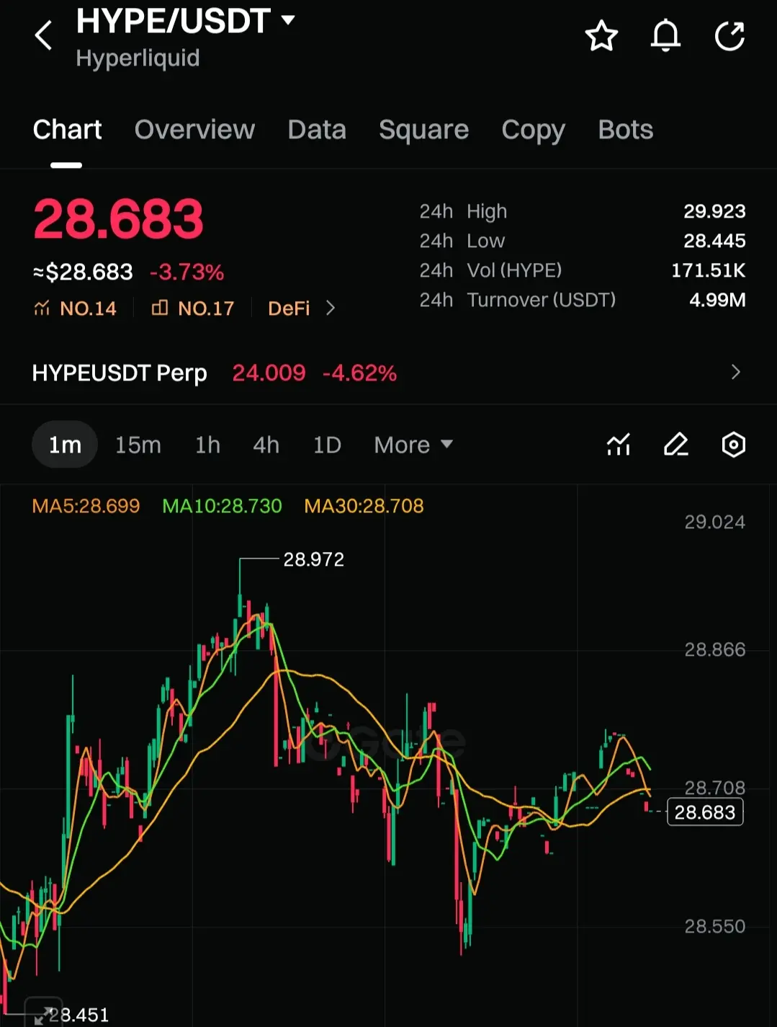Select the 15m timeframe

pos(138,445)
